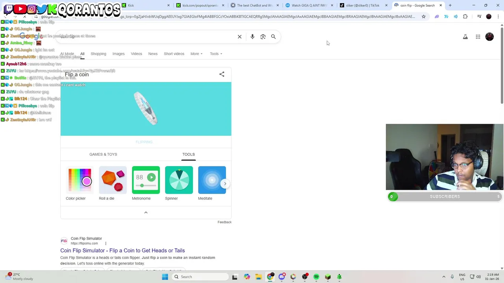Open the Color picker tool

80,184
